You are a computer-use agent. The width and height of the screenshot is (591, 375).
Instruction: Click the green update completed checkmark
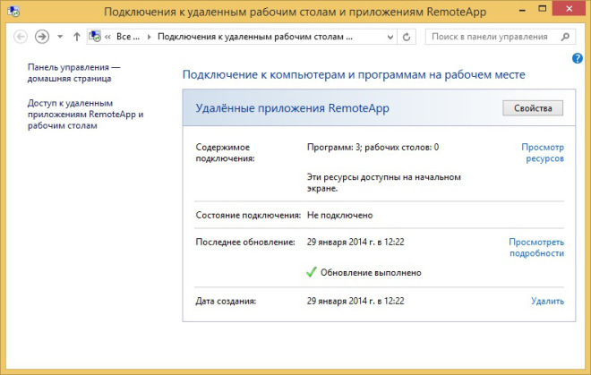pyautogui.click(x=312, y=272)
